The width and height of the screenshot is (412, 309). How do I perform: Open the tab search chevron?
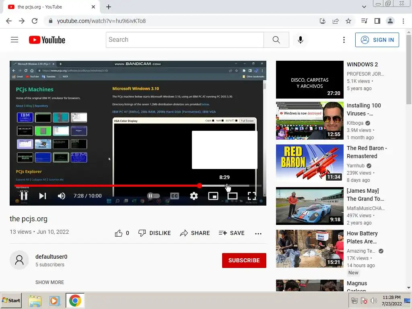click(x=364, y=7)
